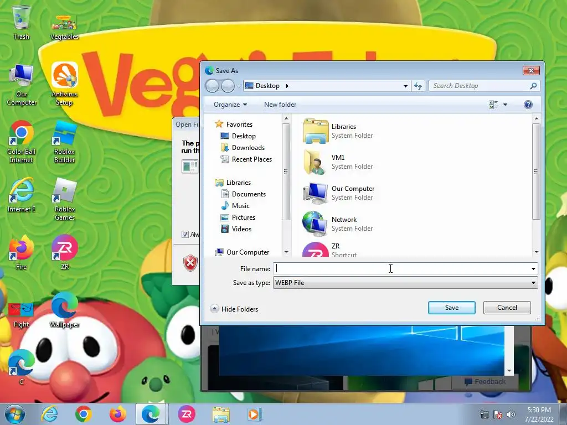Screen dimensions: 567x425
Task: Open the Organize dropdown menu
Action: pos(230,105)
